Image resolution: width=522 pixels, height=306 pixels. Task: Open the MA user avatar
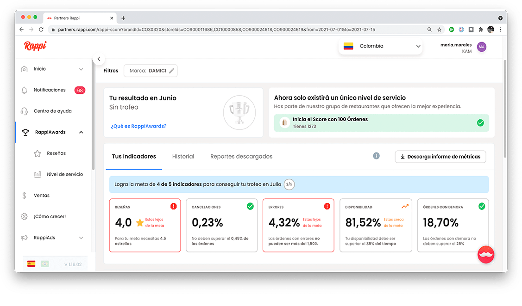(x=482, y=47)
